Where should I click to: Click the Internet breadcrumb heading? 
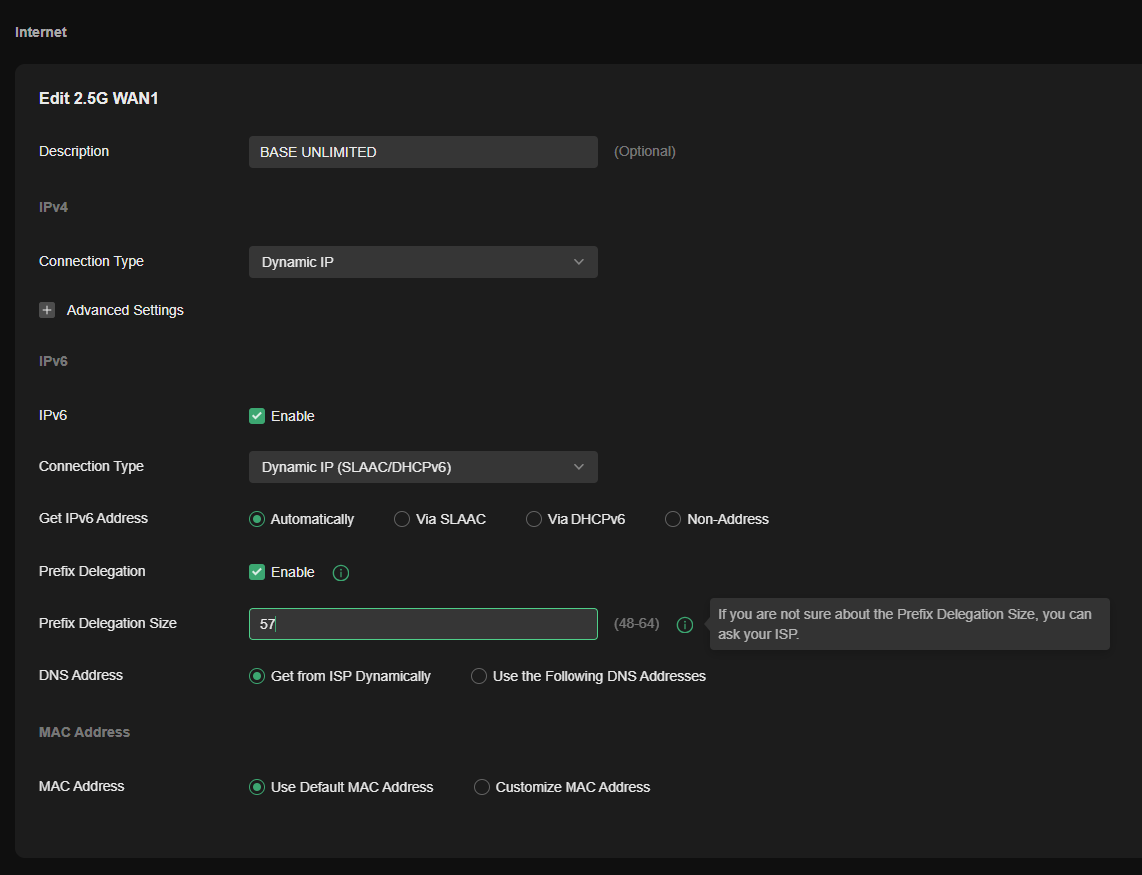[x=41, y=32]
